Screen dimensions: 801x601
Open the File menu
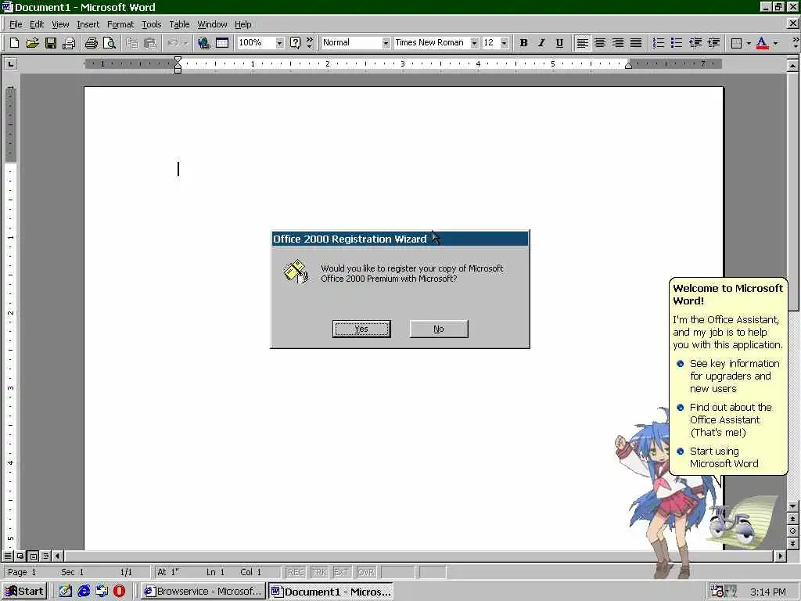pos(16,24)
